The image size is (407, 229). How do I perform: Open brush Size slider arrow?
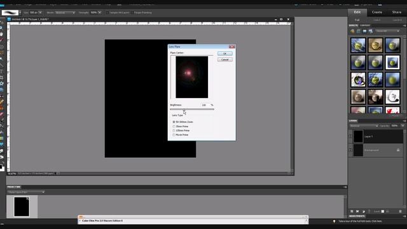tap(40, 13)
